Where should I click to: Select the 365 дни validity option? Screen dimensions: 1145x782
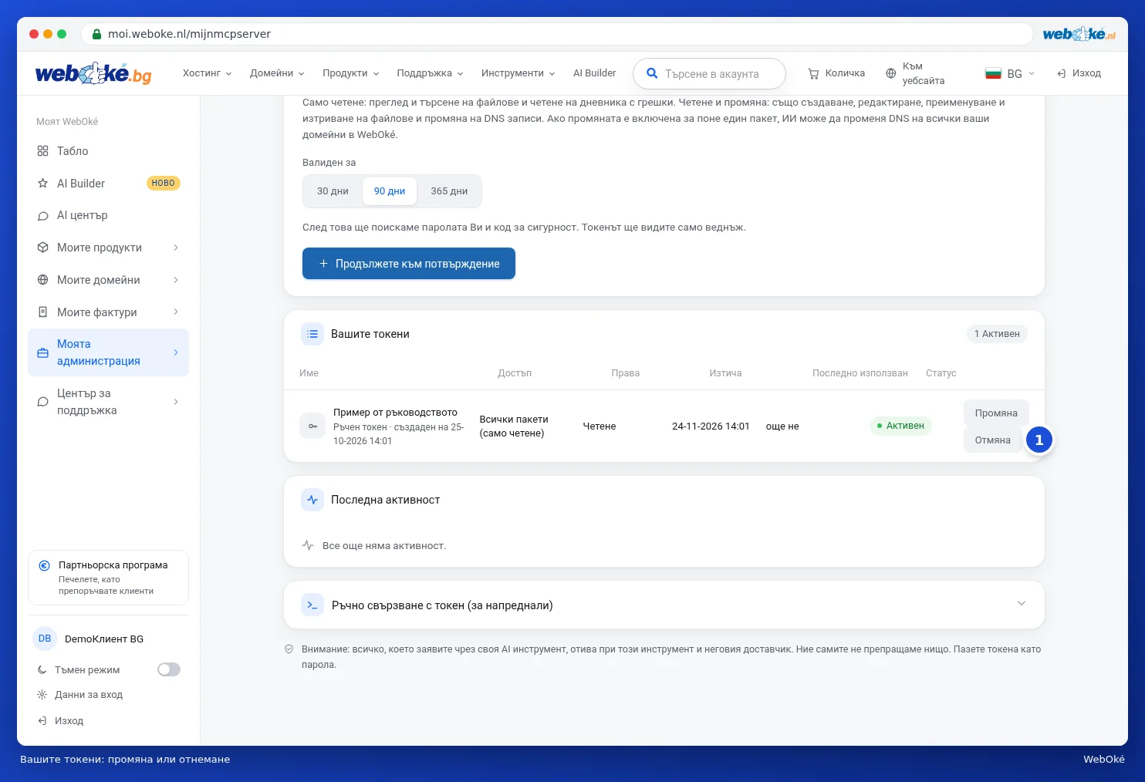point(449,191)
